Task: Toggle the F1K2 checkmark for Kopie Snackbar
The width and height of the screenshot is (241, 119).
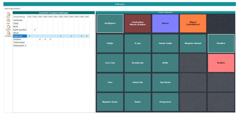Action: [35, 30]
